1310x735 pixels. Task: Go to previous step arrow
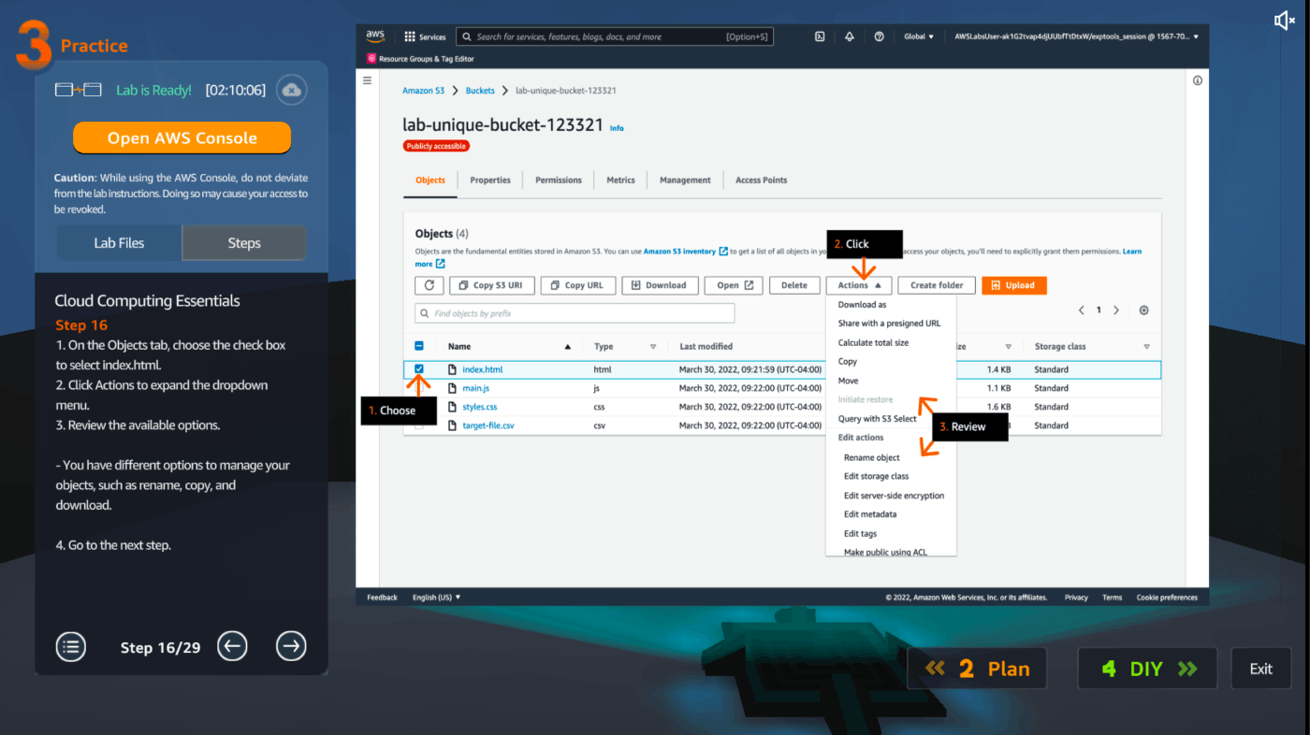point(232,646)
